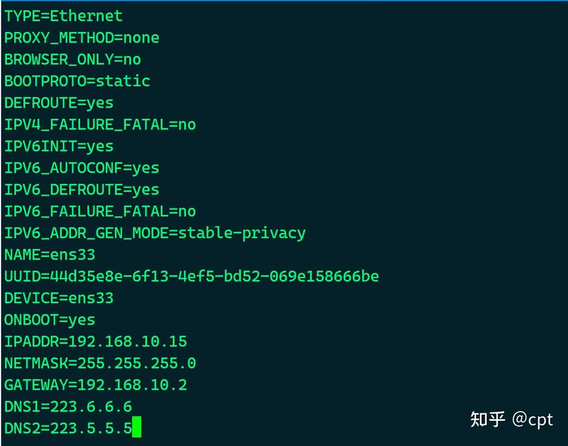This screenshot has width=568, height=446.
Task: Click the ONBOOT=yes line
Action: click(x=50, y=320)
